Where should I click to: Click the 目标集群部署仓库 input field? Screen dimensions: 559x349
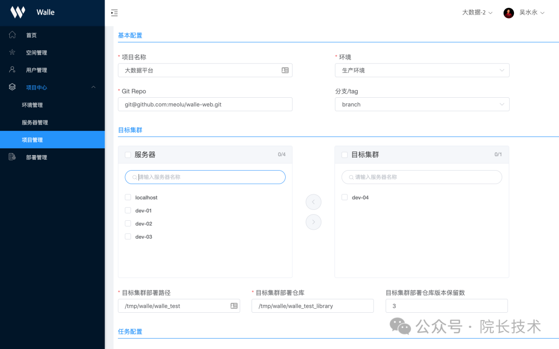(x=313, y=306)
